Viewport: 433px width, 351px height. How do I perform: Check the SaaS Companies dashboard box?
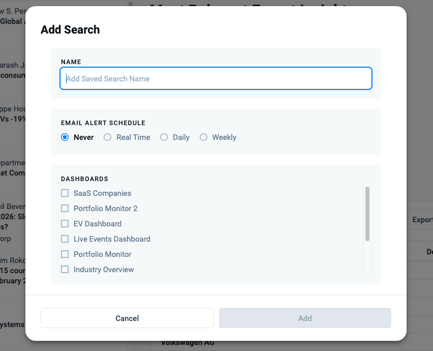(65, 193)
